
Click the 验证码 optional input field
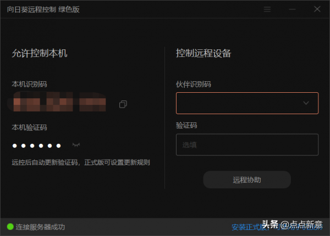coord(247,145)
